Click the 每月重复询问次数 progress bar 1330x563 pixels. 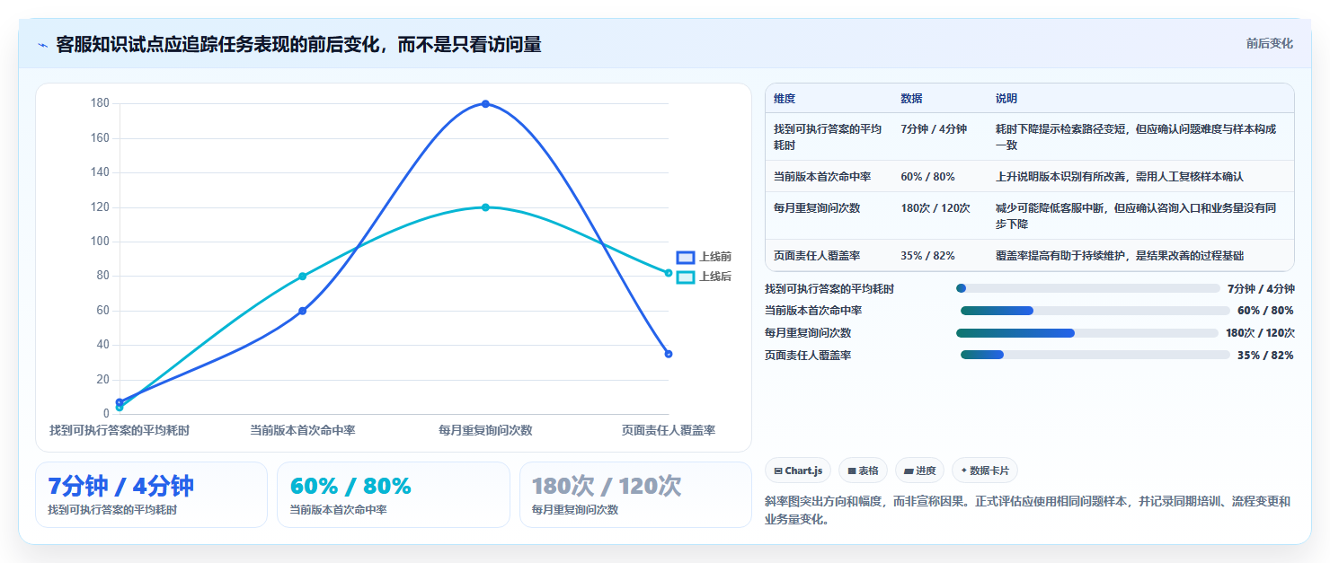pos(1087,333)
